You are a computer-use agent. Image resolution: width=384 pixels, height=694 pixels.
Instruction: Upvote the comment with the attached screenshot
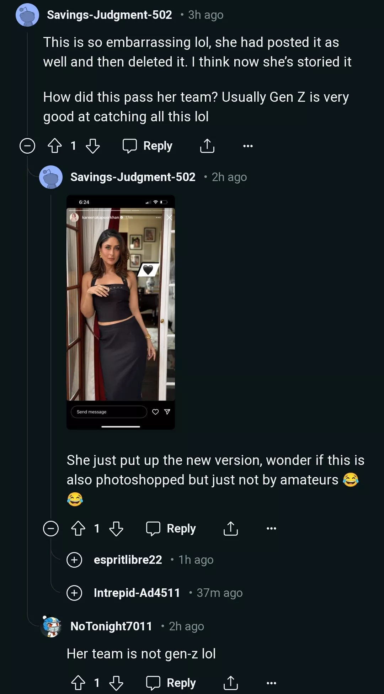(78, 529)
